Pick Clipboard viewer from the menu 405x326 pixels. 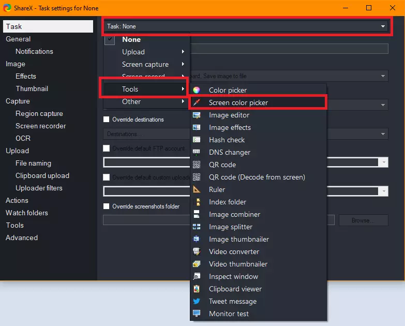[x=258, y=289]
